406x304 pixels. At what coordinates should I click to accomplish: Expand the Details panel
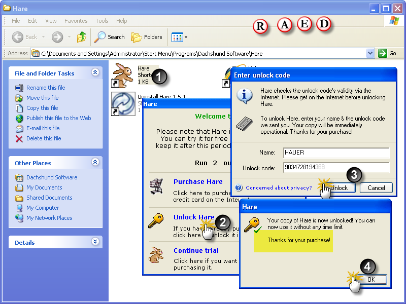pyautogui.click(x=95, y=242)
